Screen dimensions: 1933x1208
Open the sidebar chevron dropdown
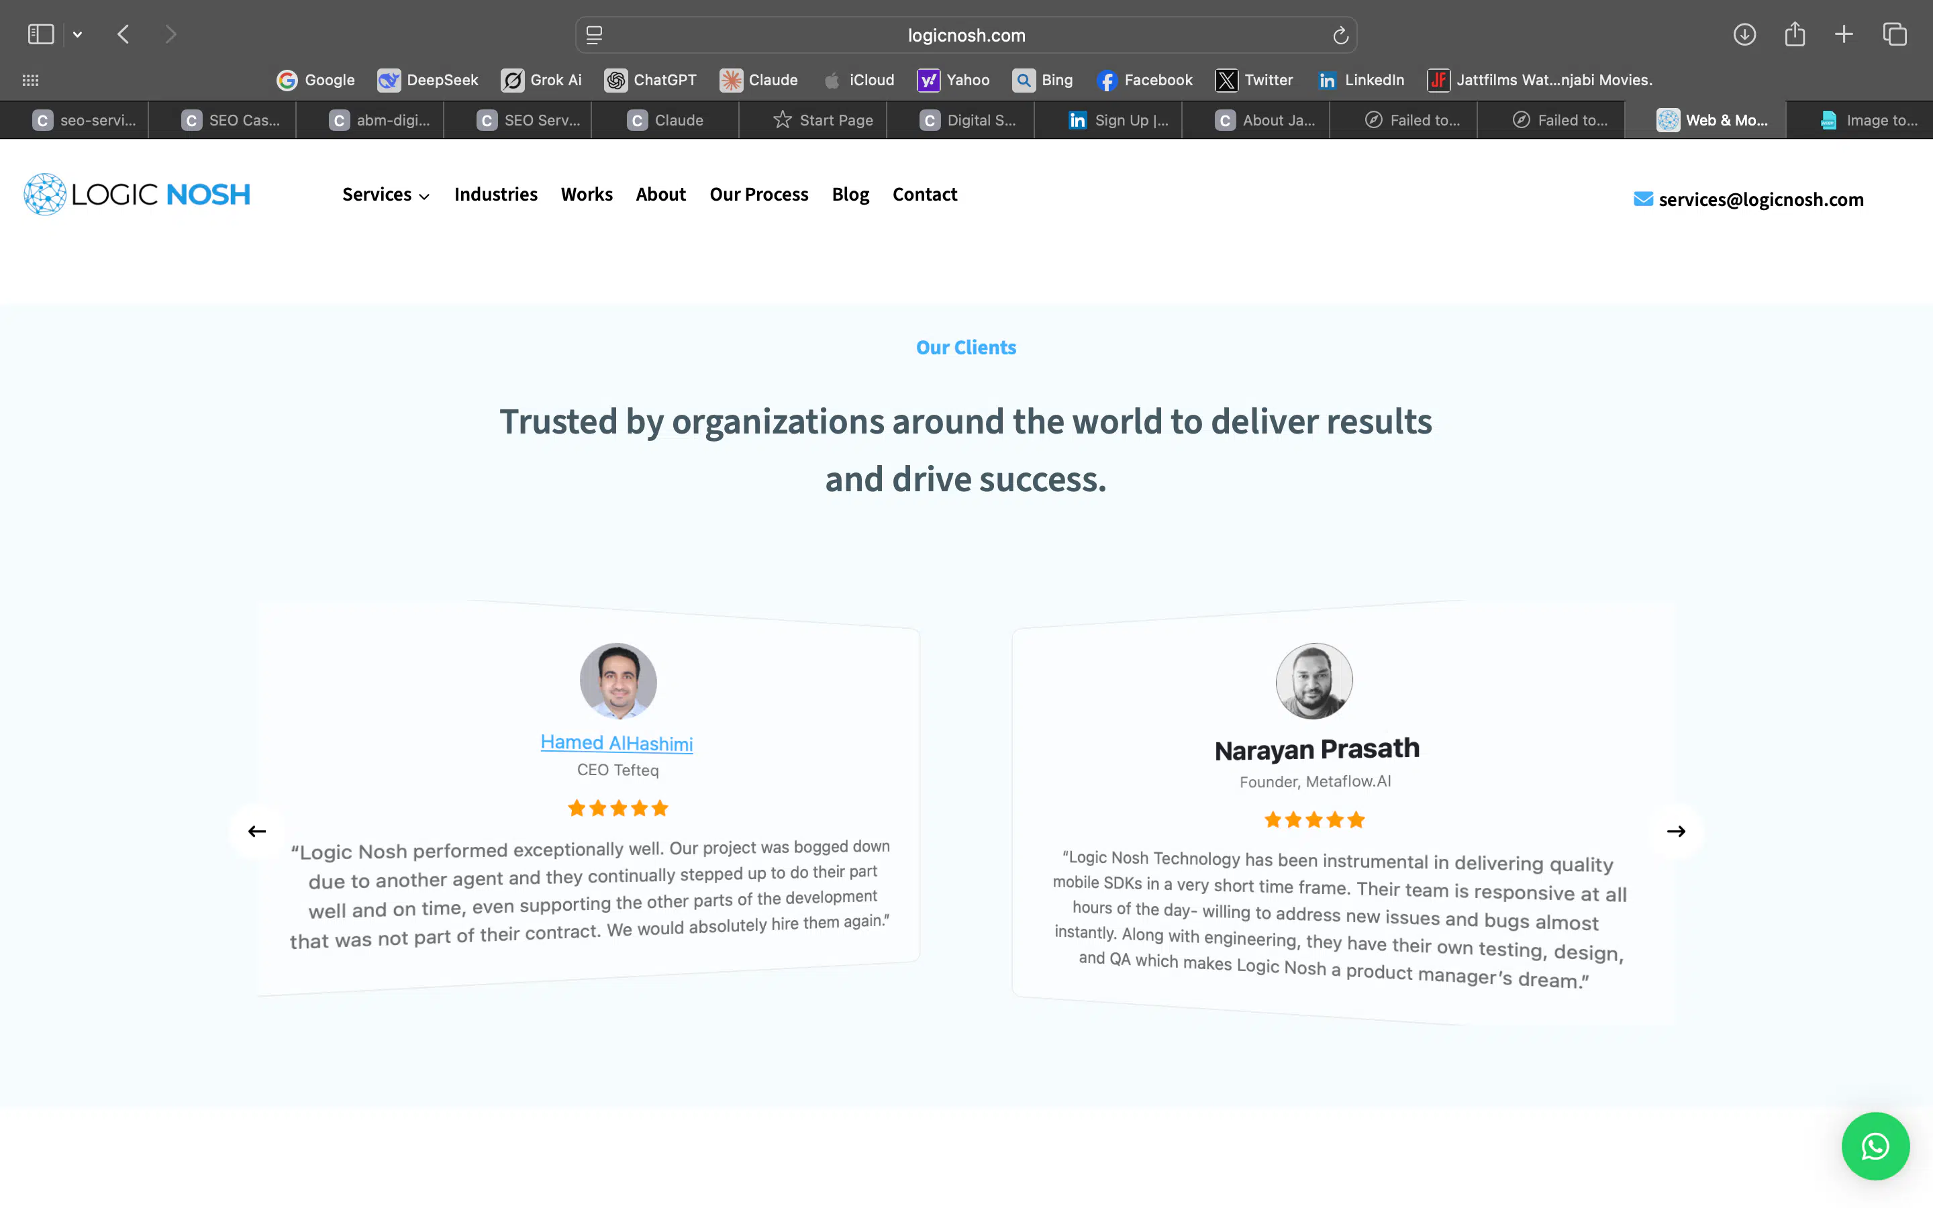click(77, 34)
